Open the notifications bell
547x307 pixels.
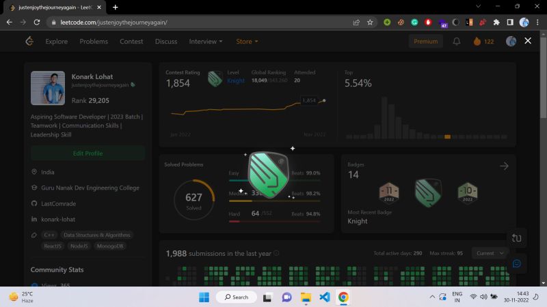point(456,41)
